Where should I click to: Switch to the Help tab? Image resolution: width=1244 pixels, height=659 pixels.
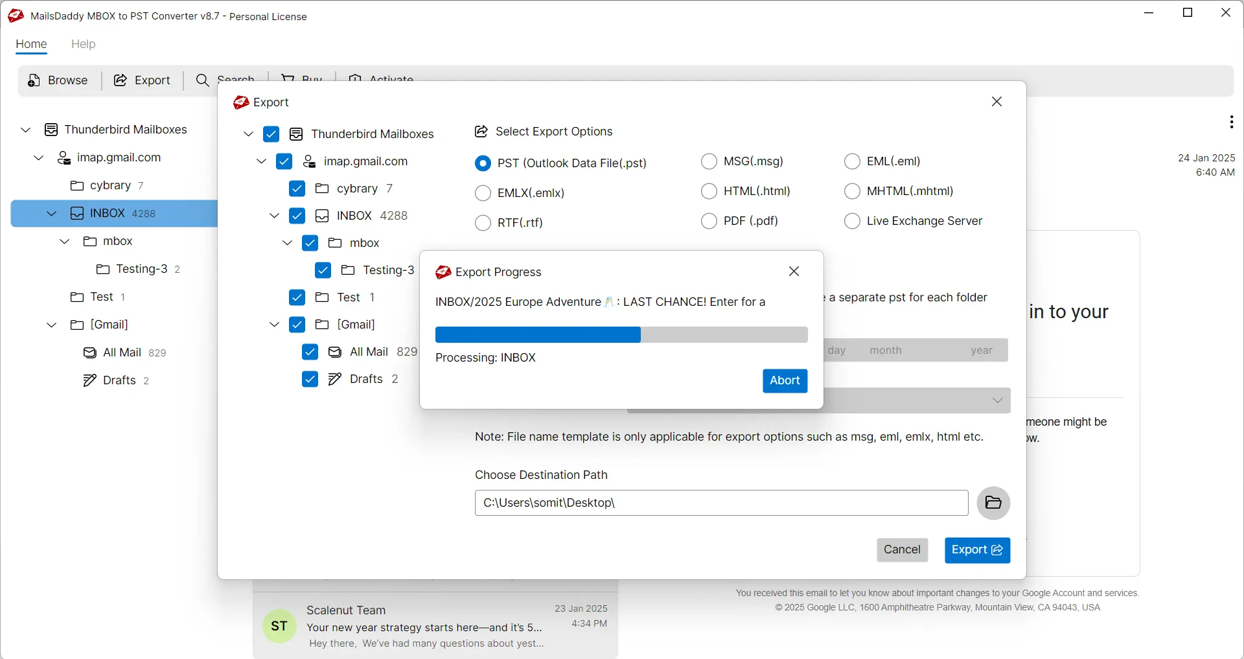click(83, 44)
